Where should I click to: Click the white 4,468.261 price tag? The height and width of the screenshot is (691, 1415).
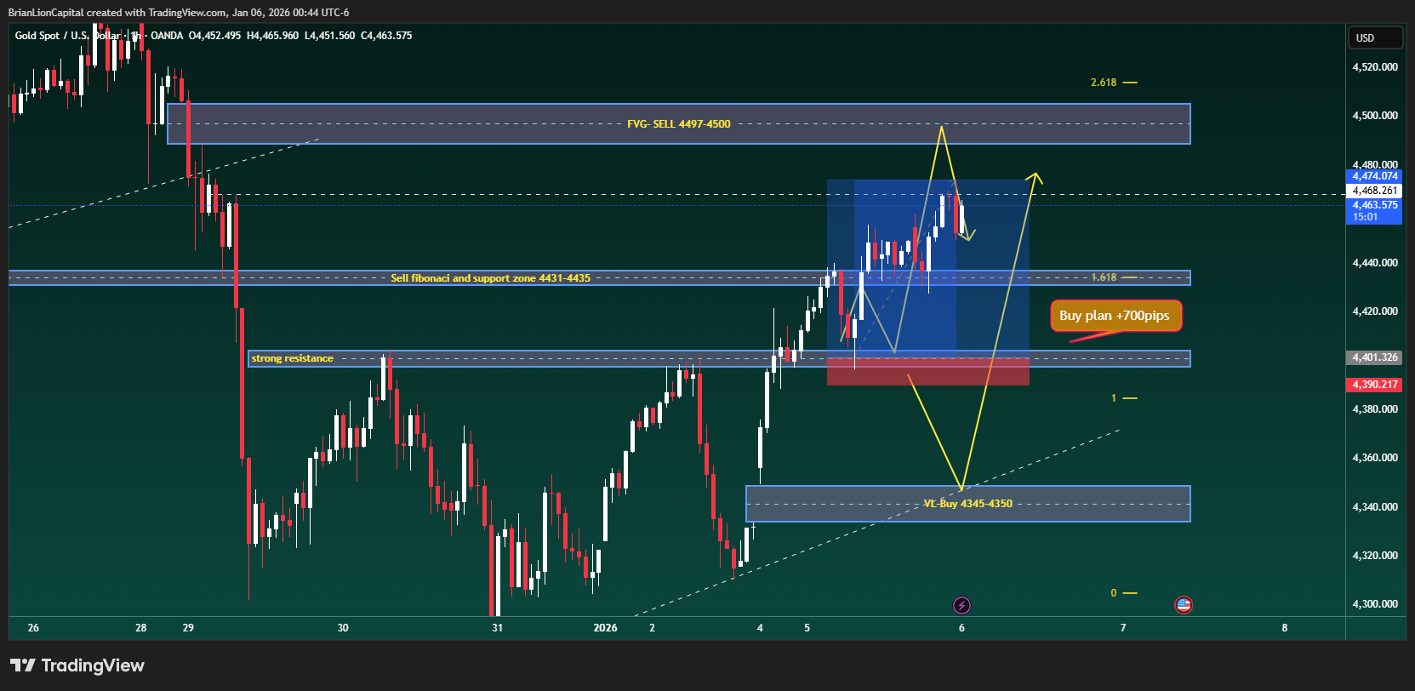pos(1373,191)
